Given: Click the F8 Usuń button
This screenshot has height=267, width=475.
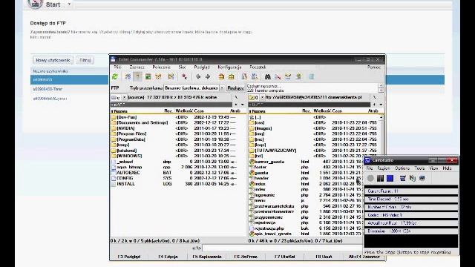Looking at the screenshot, I should click(324, 257).
